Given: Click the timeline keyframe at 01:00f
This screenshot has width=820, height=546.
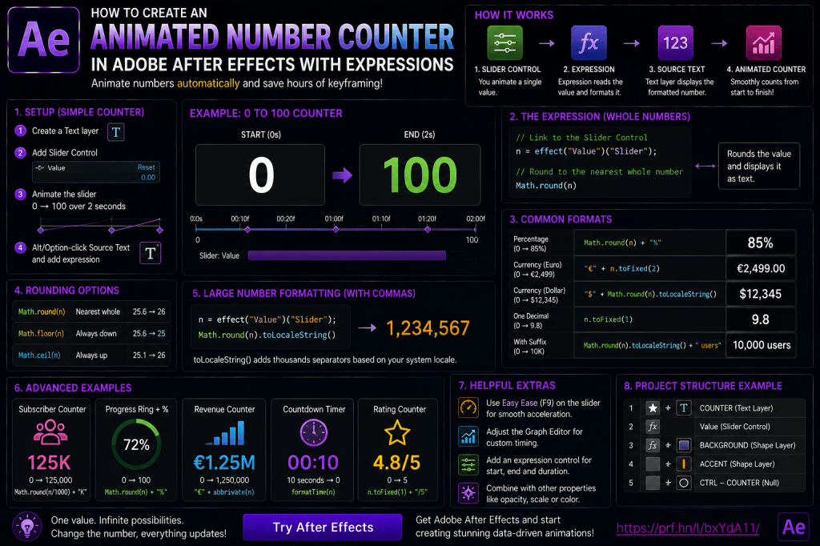Looking at the screenshot, I should (x=336, y=230).
